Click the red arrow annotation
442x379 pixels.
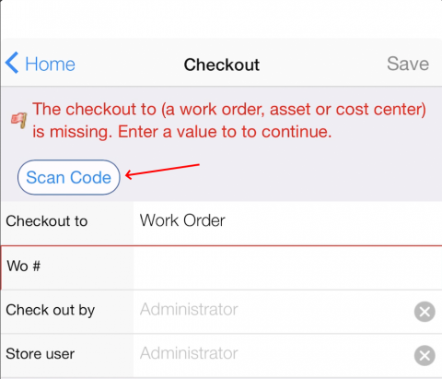162,172
